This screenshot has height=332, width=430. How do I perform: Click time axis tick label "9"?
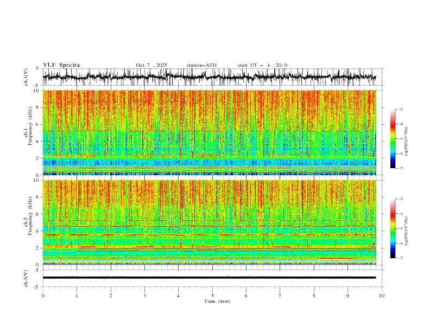347,296
